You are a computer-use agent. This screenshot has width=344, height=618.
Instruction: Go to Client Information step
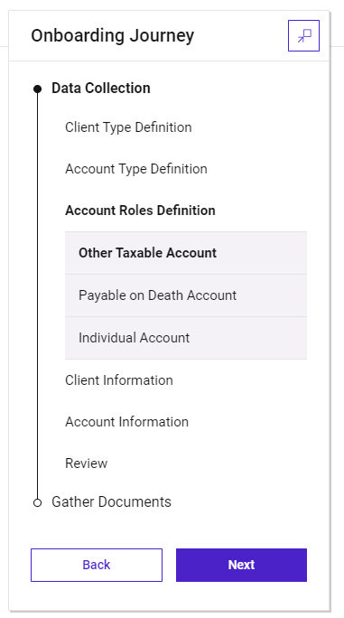119,380
